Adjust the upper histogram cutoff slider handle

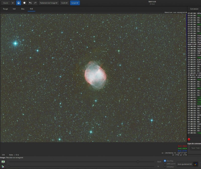[x=138, y=162]
